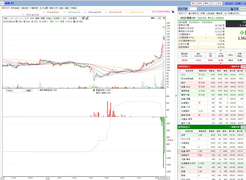Click the 顯示 bar count input field
Image resolution: width=246 pixels, height=180 pixels.
159,18
